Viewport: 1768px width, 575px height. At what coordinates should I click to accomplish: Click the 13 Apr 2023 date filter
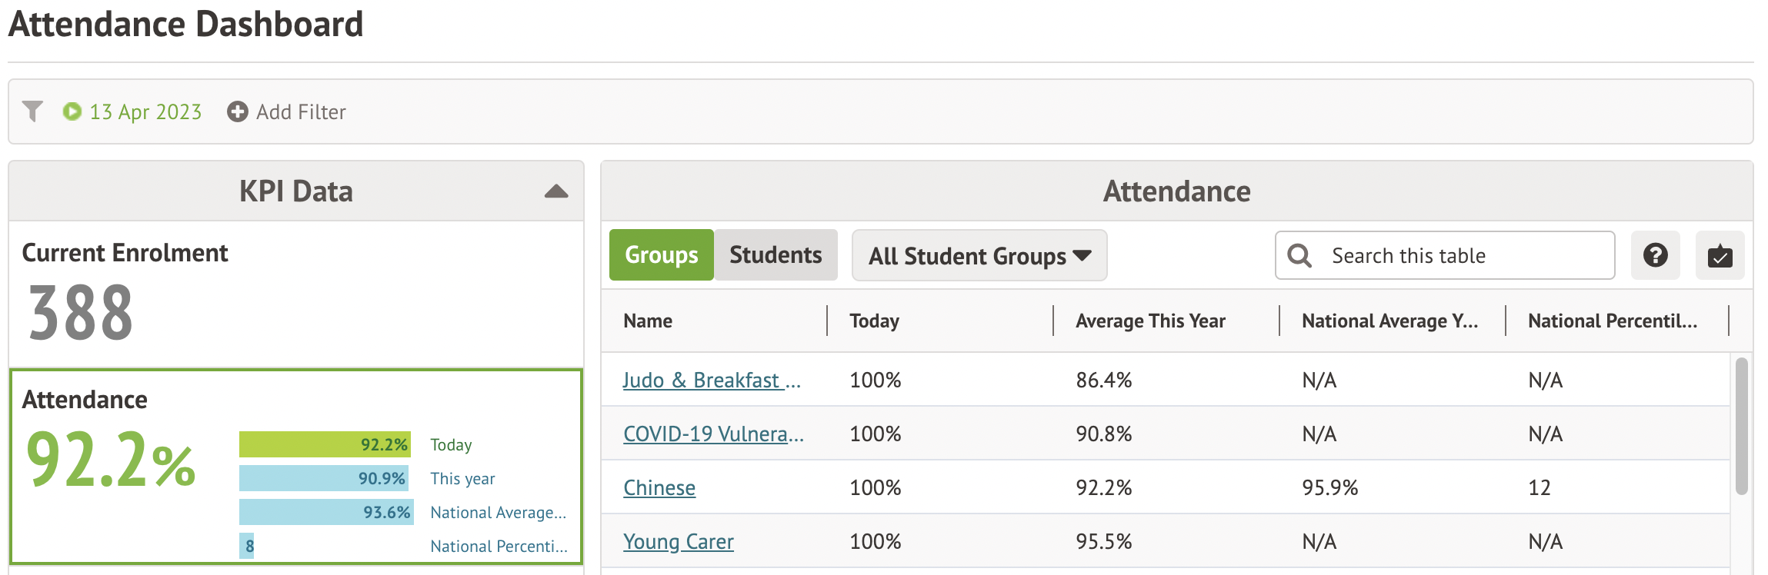point(145,111)
